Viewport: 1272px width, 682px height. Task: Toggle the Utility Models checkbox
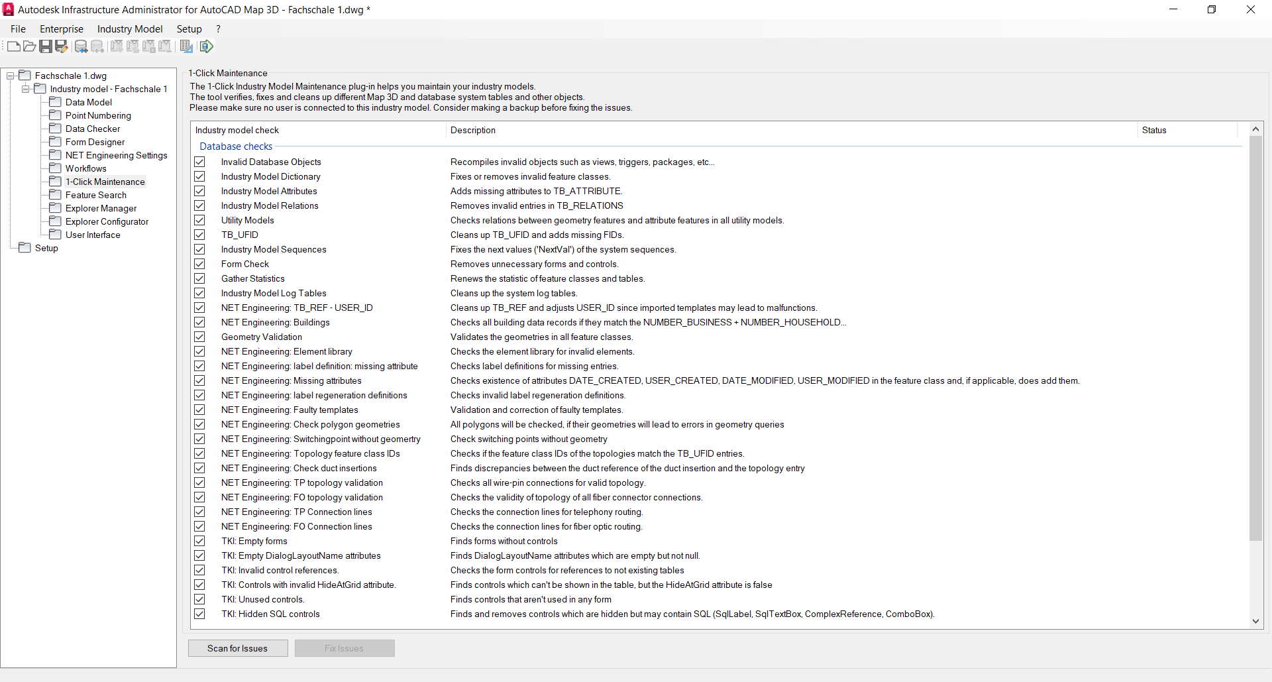click(199, 220)
